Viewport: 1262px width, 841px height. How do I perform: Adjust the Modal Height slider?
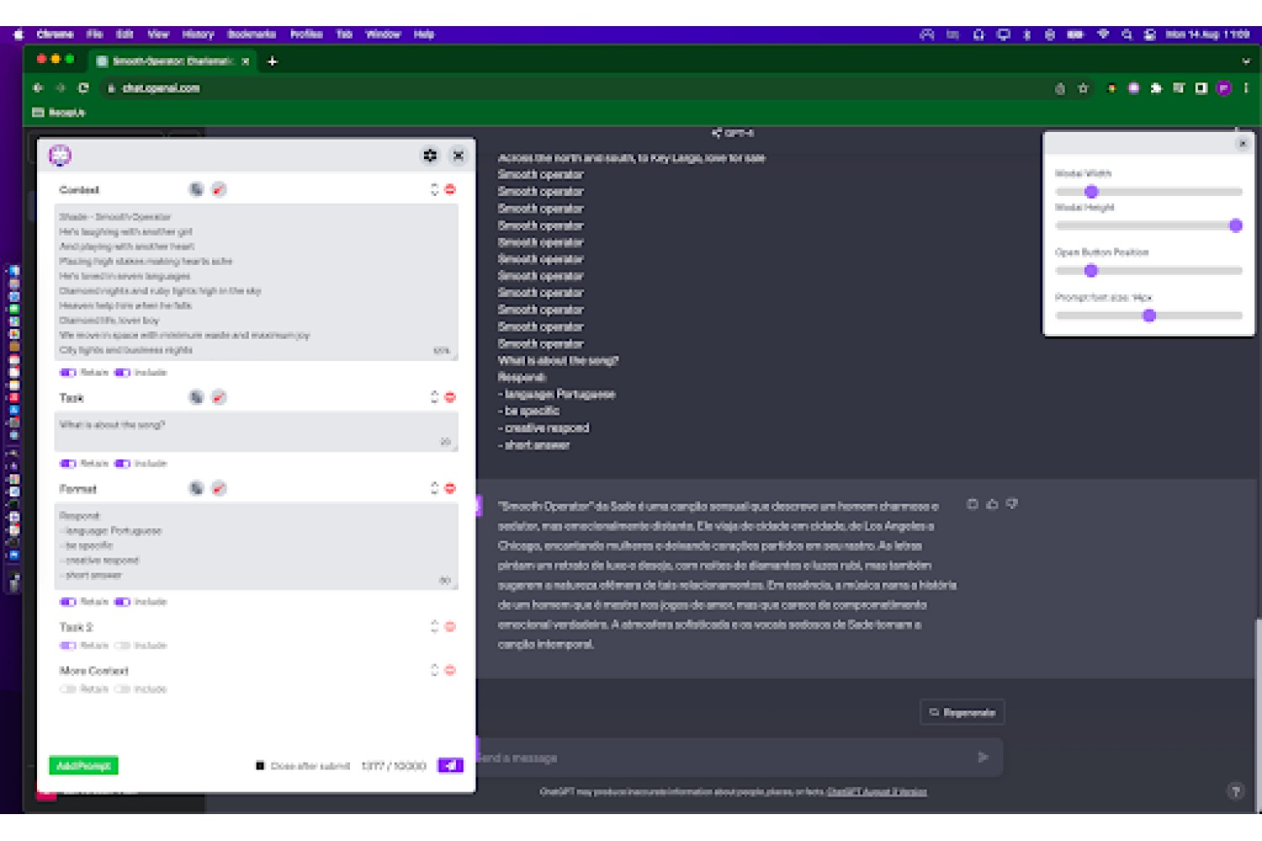coord(1148,225)
